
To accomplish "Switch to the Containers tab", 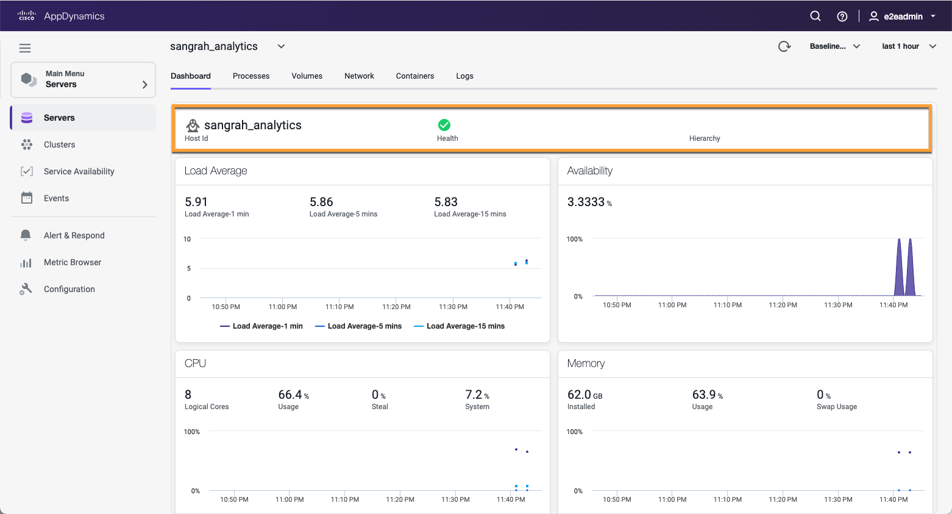I will 415,76.
